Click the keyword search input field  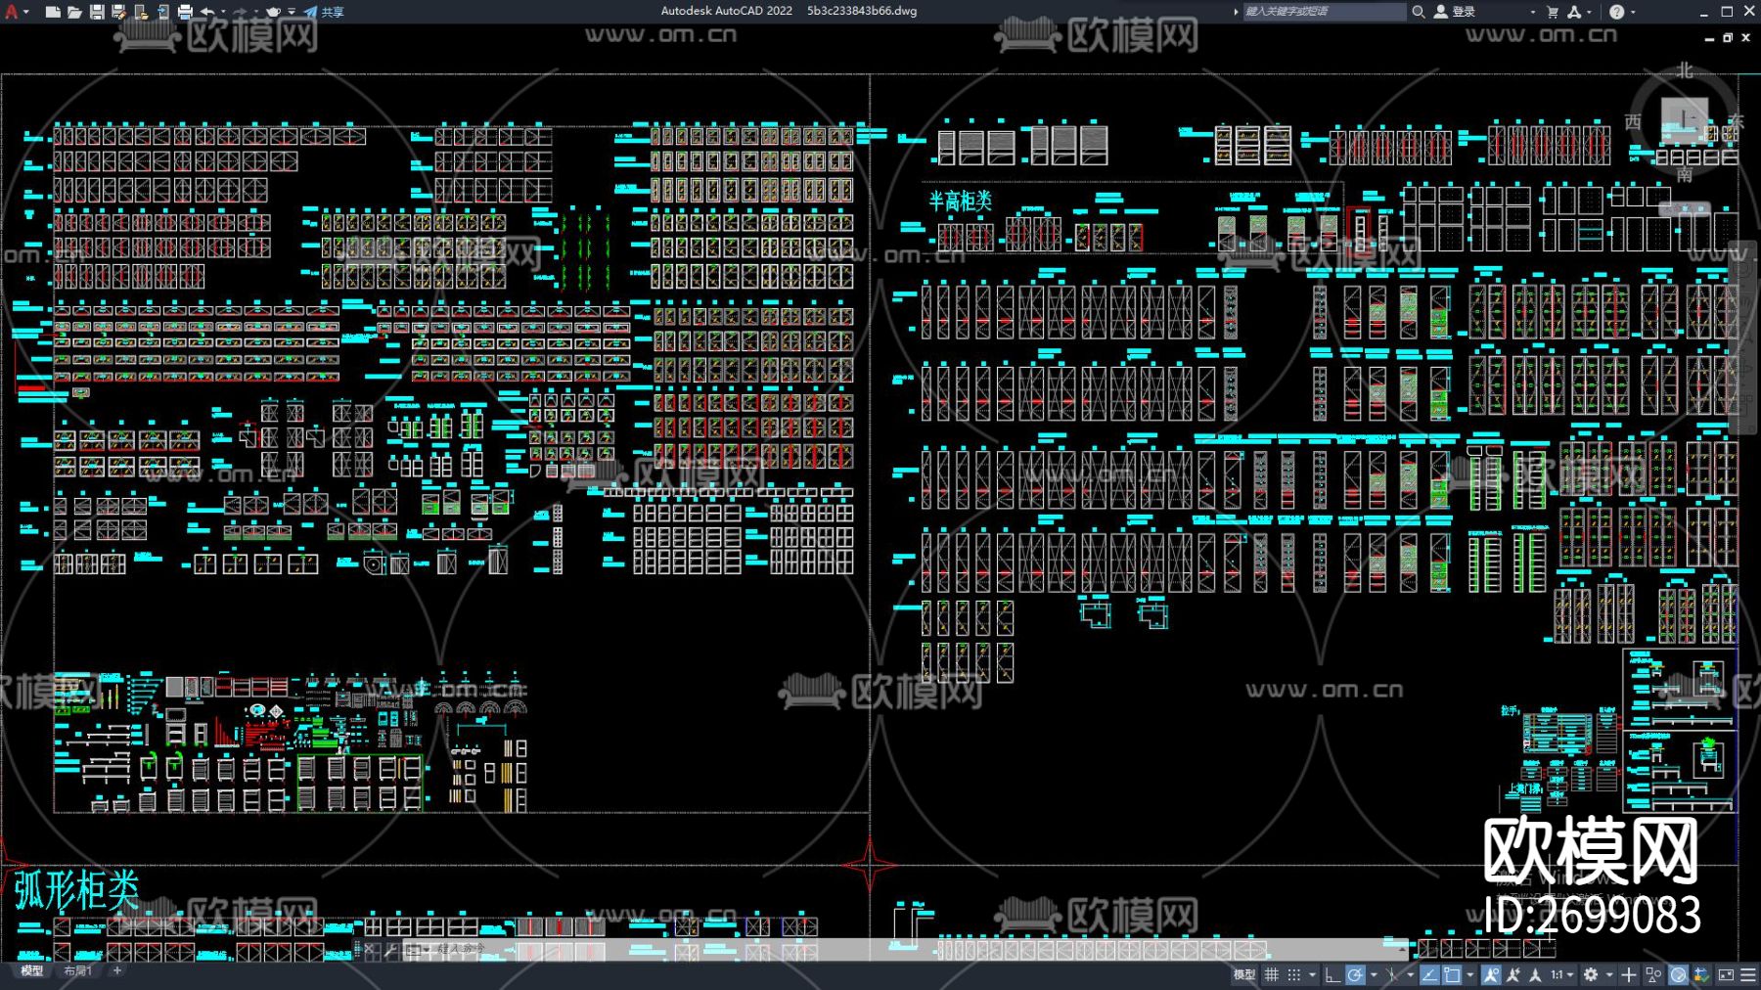pos(1321,12)
